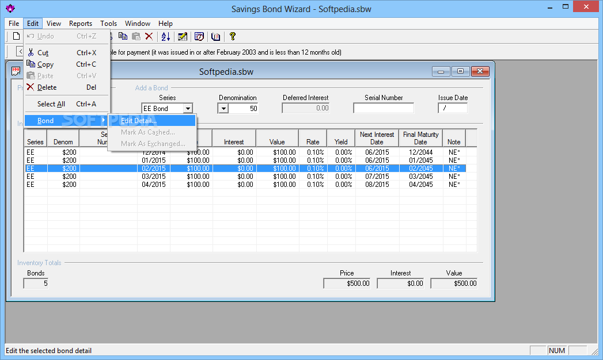This screenshot has width=603, height=360.
Task: Minimize the Softpedia.sbw child window
Action: [441, 71]
